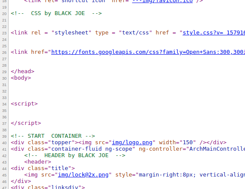Screen dimensions: 245x189
Task: Open the style.css?v= stylesheet link
Action: point(214,33)
